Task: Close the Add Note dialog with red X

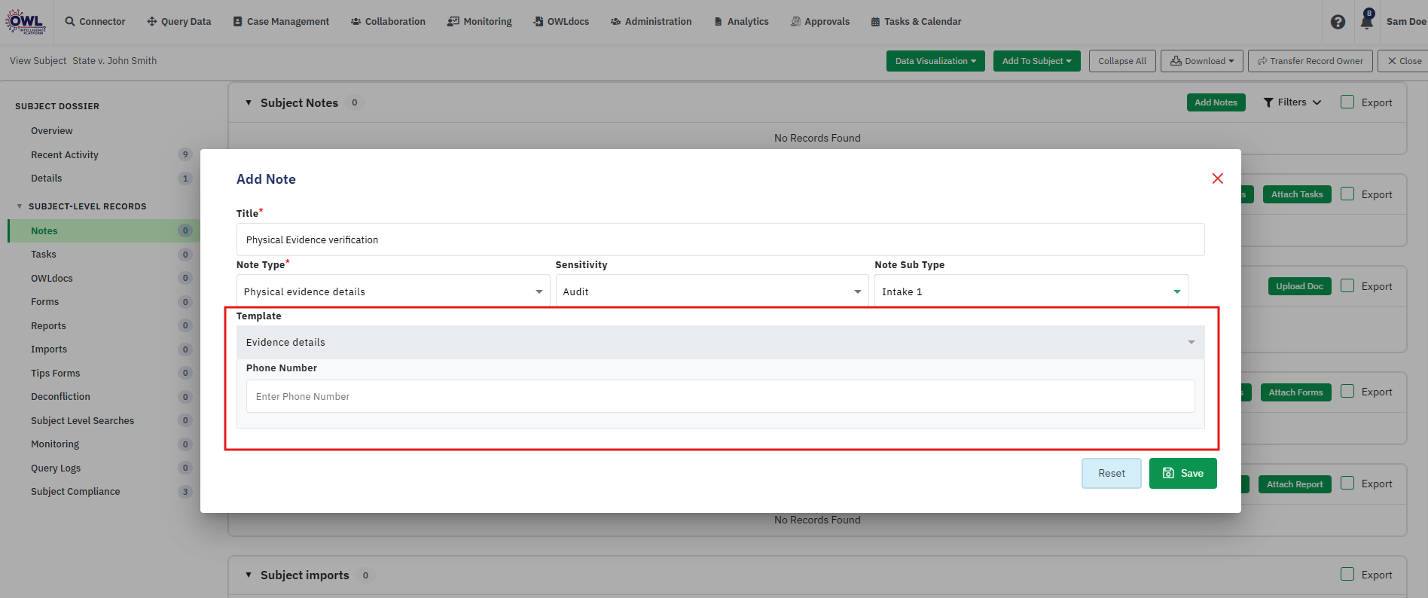Action: [x=1217, y=178]
